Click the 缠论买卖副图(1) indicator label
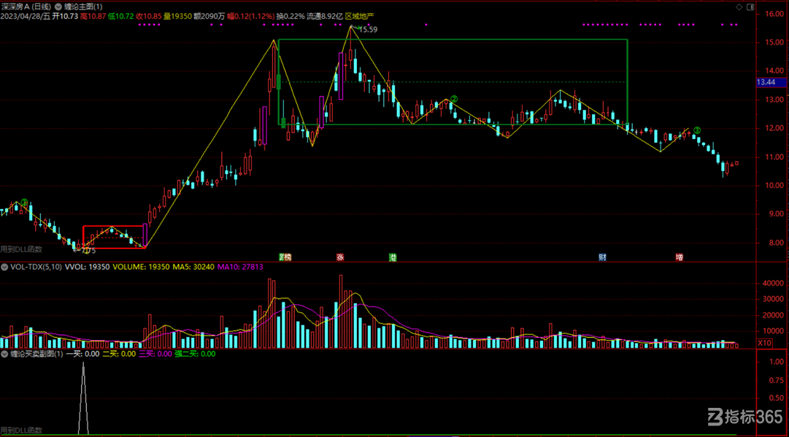Viewport: 789px width, 437px height. pyautogui.click(x=36, y=354)
